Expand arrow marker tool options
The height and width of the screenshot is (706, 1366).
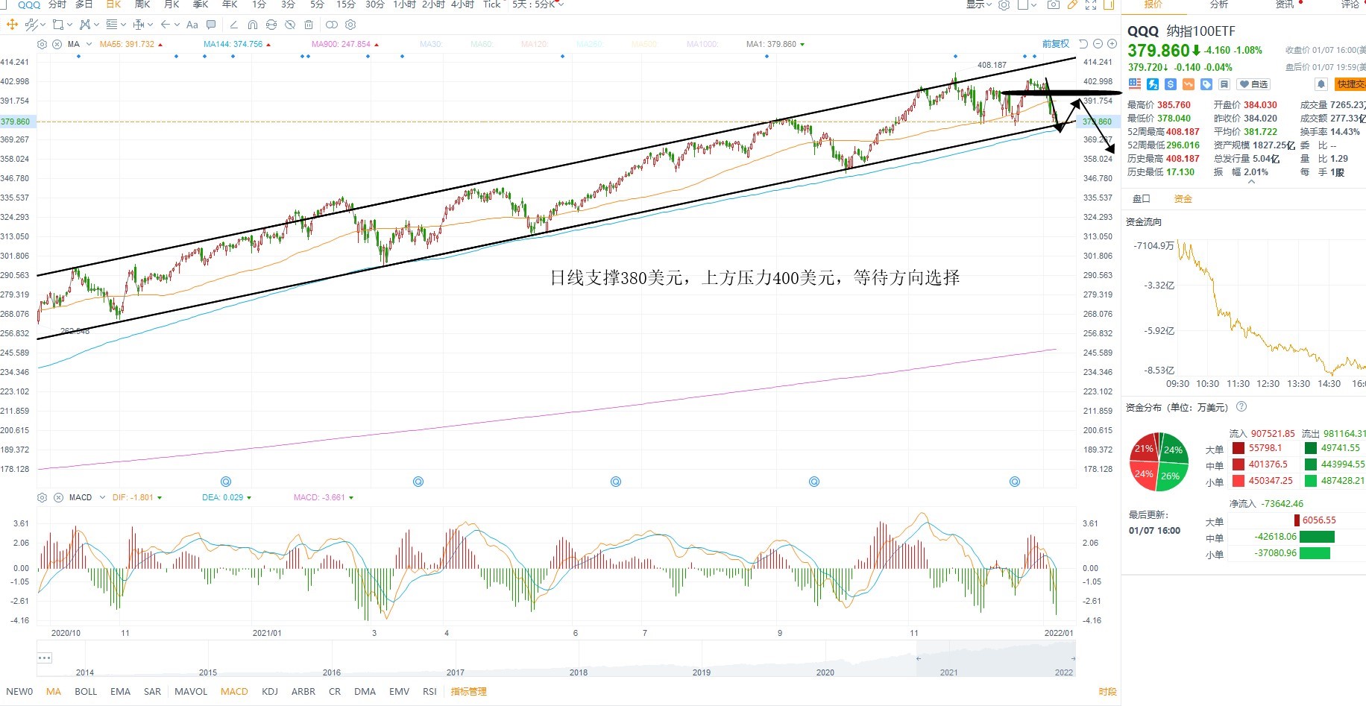177,25
